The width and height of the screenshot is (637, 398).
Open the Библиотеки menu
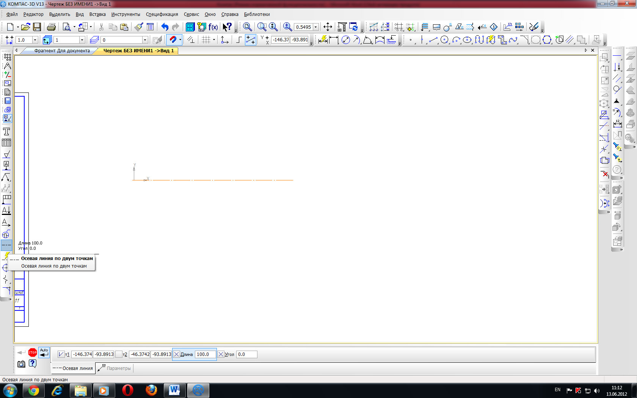(257, 14)
